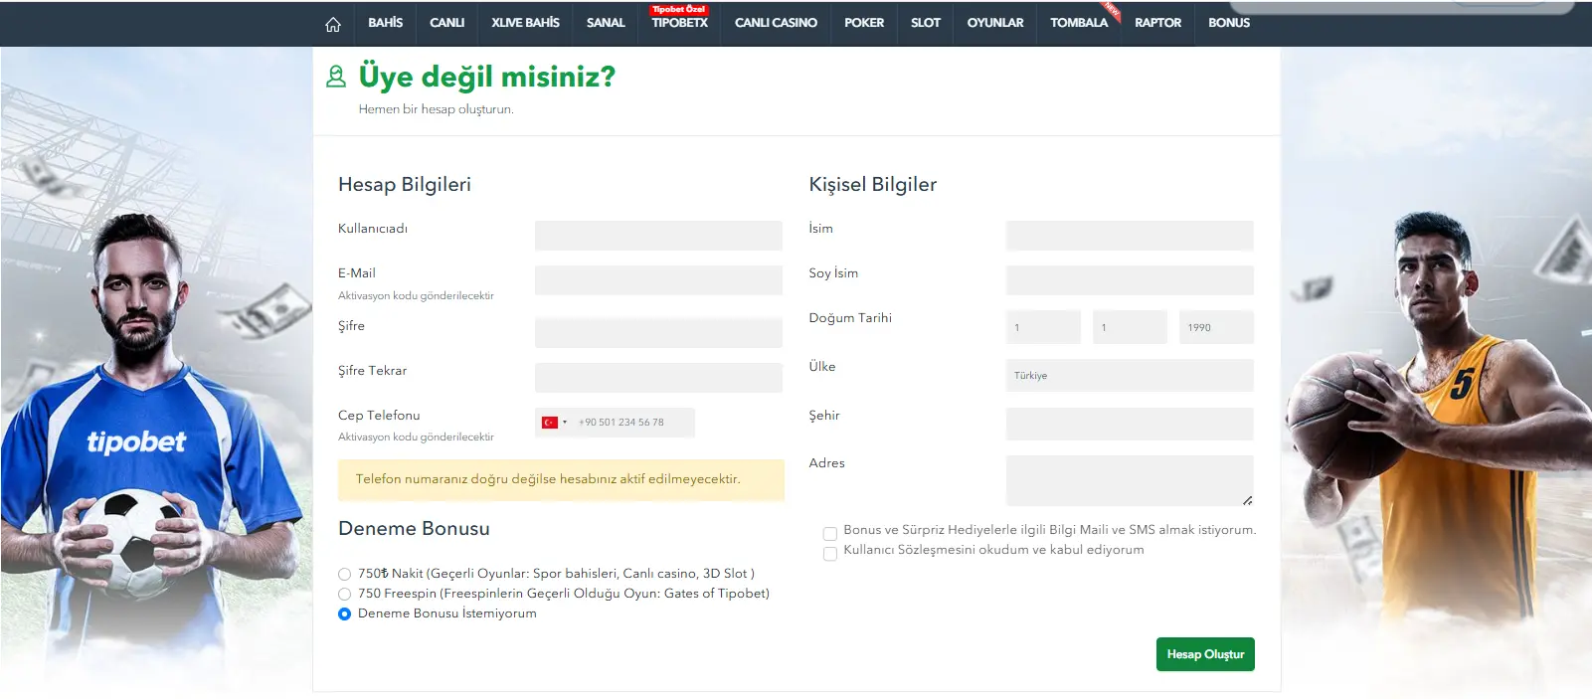Focus the Şehir input field
1592x699 pixels.
(1130, 424)
